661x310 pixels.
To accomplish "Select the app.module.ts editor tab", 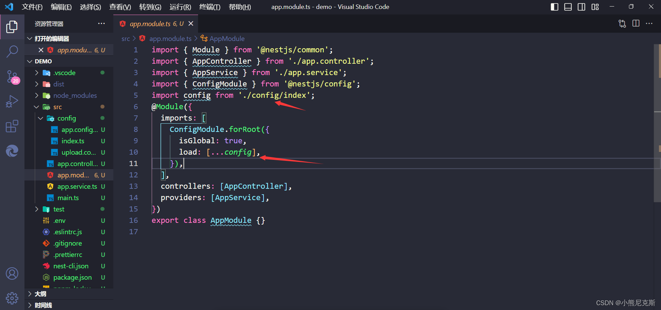I will click(156, 23).
